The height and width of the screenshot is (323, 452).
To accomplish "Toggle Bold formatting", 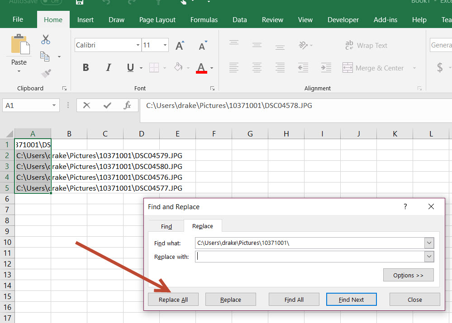I will 86,68.
